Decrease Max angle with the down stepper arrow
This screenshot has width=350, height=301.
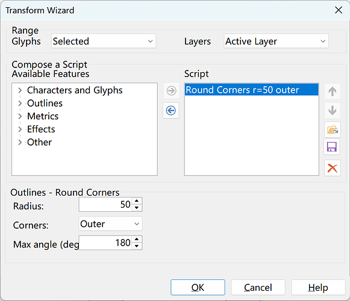click(x=137, y=246)
